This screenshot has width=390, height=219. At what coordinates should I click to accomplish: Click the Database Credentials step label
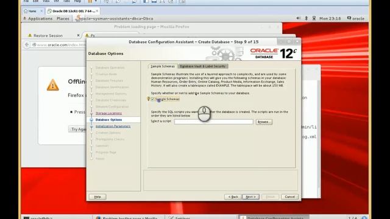[x=111, y=100]
